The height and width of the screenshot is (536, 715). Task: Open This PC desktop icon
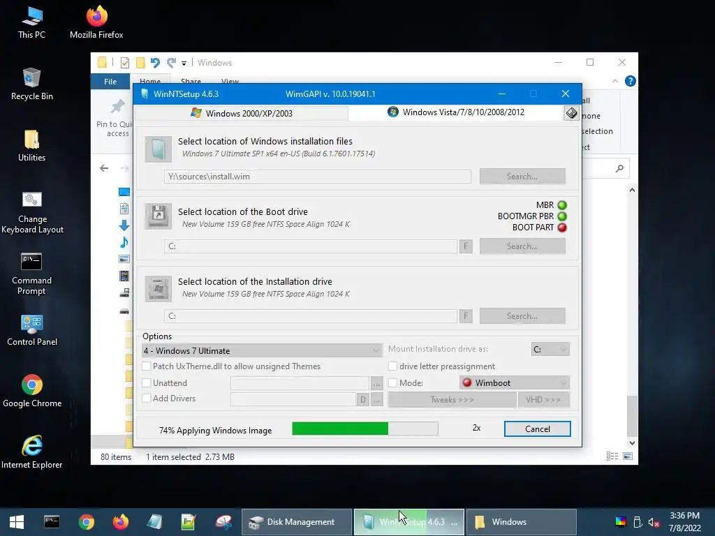point(31,22)
